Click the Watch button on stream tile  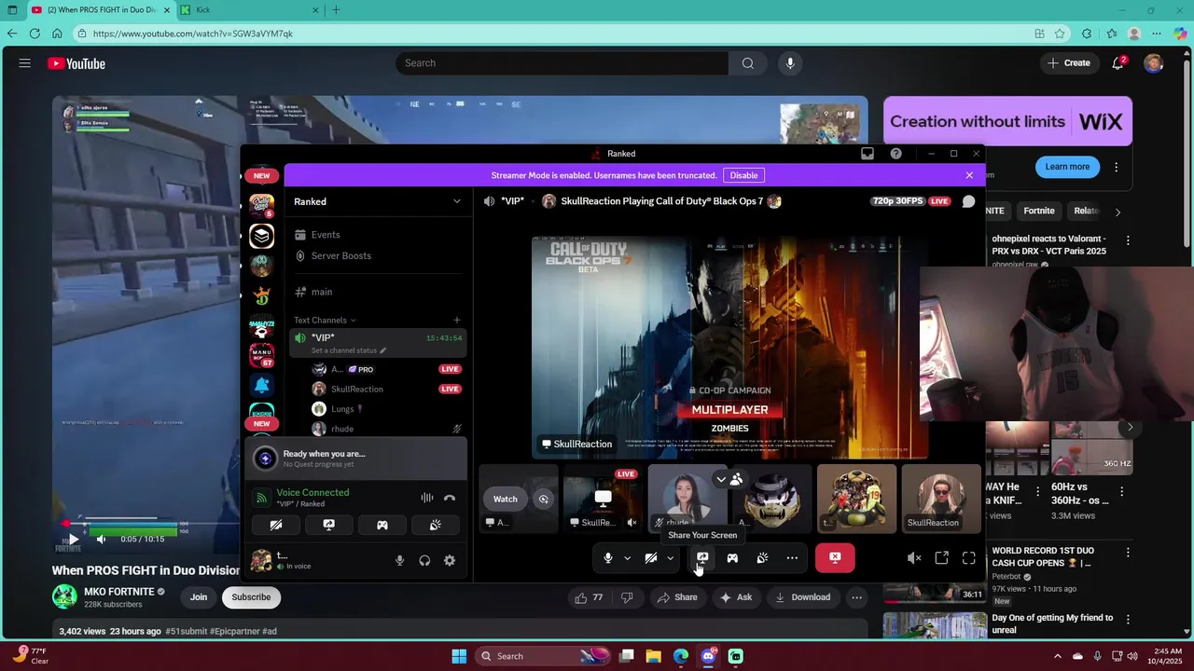pos(506,499)
